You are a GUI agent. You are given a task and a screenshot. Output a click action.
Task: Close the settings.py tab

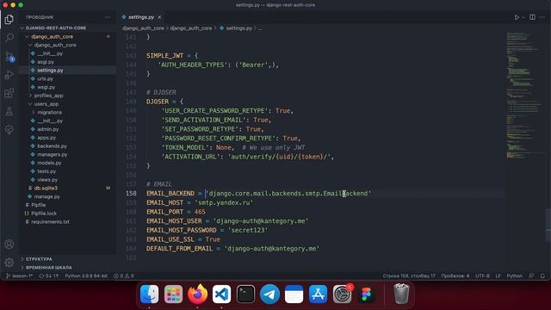click(159, 17)
